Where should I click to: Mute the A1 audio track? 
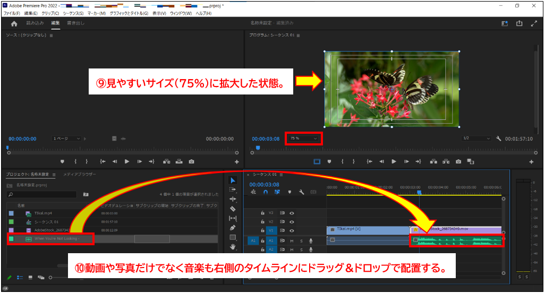[x=292, y=240]
